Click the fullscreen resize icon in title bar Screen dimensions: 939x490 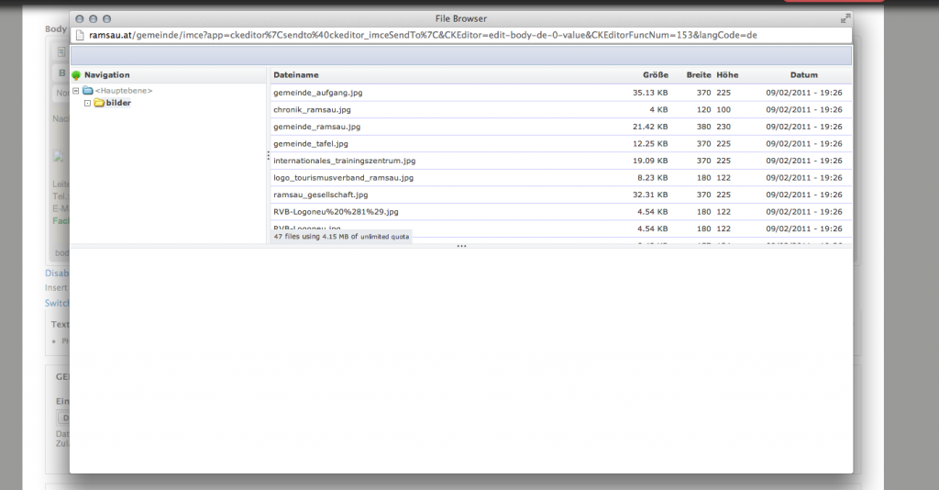845,18
